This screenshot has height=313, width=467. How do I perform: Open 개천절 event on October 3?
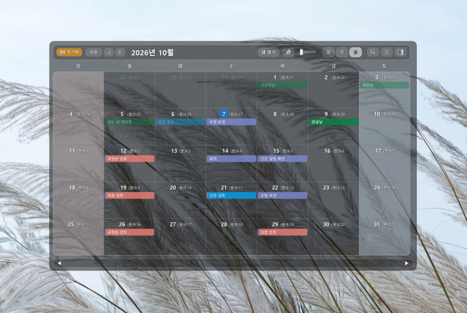click(x=384, y=85)
